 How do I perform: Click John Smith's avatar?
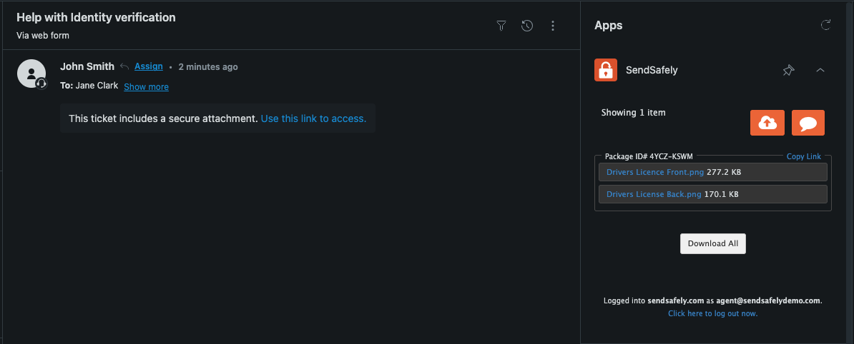pos(31,74)
